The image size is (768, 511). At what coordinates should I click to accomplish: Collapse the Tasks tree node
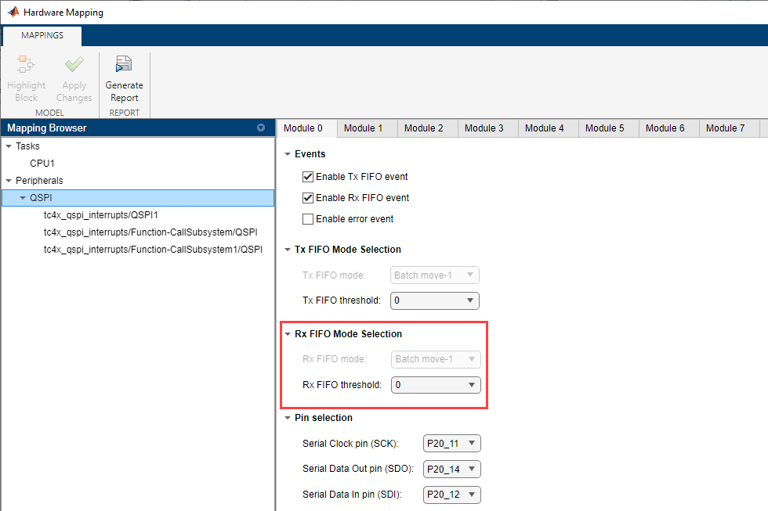[9, 146]
